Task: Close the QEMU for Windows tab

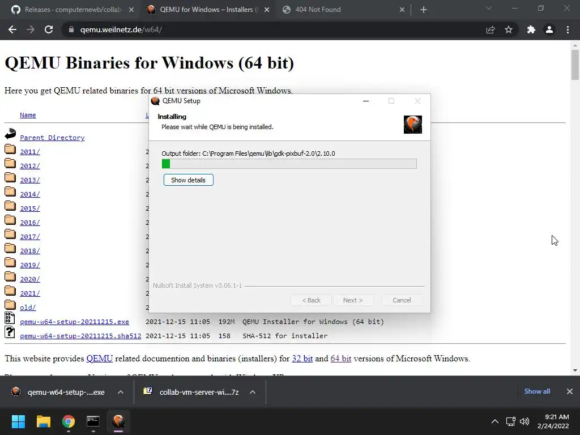Action: [x=267, y=10]
